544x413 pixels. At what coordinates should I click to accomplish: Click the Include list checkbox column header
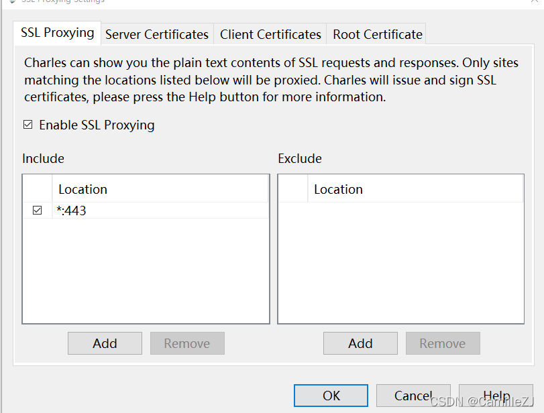point(38,189)
